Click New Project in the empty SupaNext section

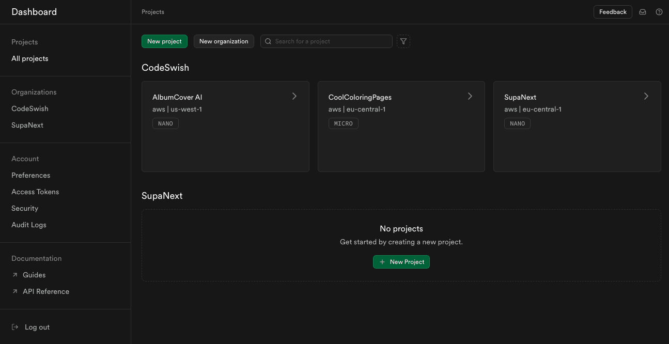(x=401, y=262)
